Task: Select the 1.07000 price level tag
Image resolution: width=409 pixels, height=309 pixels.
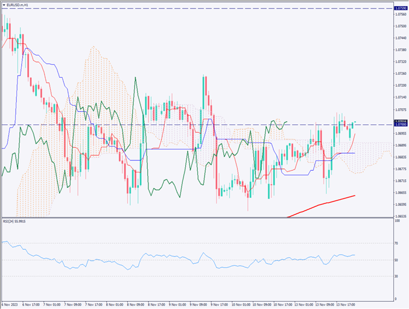Action: (x=401, y=125)
